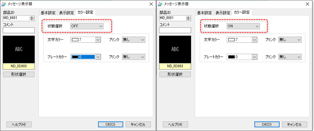The height and width of the screenshot is (131, 314).
Task: Click black プレートカラー swatch in left dialog
Action: (75, 57)
